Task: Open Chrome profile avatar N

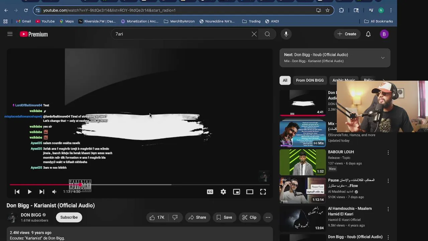Action: click(x=381, y=10)
